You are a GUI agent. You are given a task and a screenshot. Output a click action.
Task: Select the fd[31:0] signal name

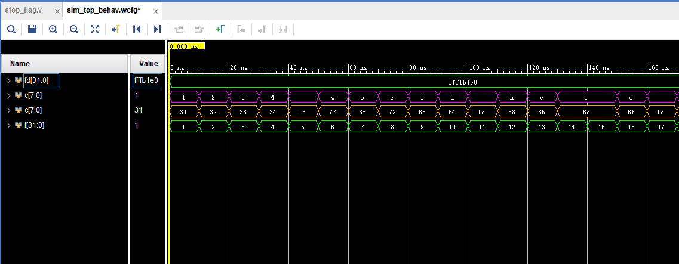pyautogui.click(x=36, y=80)
